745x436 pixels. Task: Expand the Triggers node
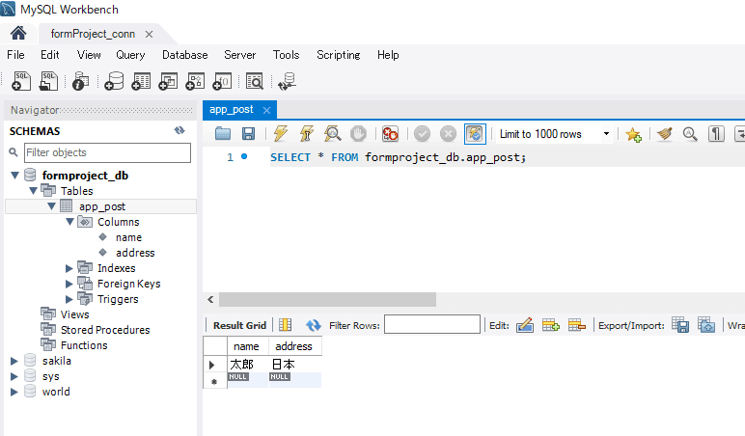click(69, 299)
